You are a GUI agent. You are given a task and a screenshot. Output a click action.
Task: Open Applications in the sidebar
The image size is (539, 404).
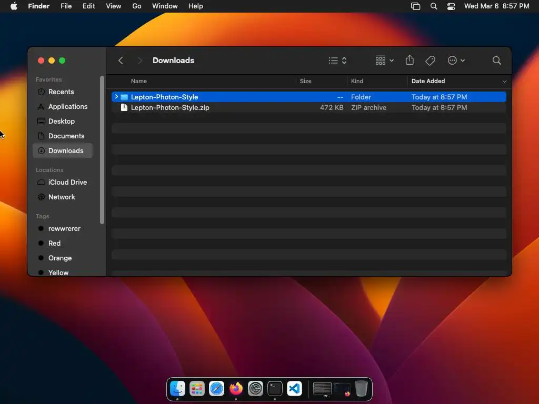[63, 106]
